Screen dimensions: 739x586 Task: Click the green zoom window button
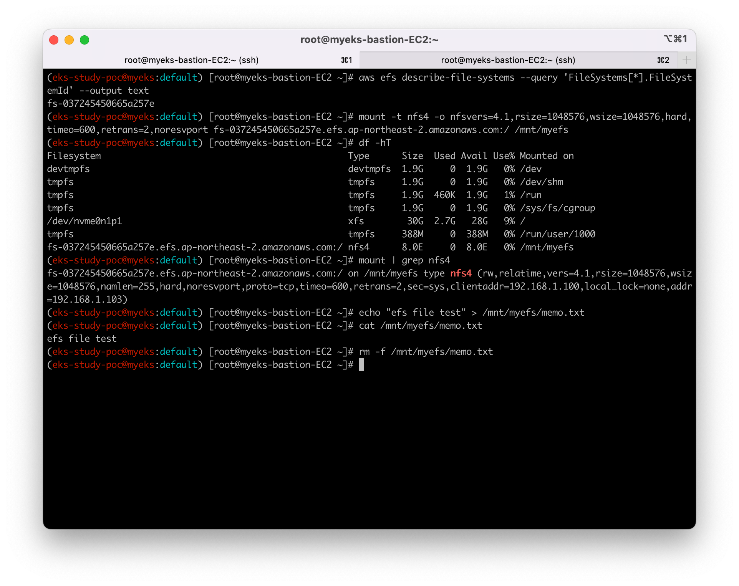(x=85, y=40)
